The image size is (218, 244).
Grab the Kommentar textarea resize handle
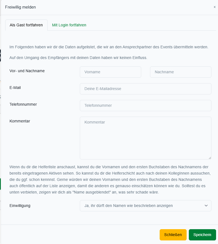pyautogui.click(x=210, y=158)
